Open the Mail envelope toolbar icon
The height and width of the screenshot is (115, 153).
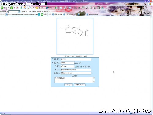point(61,8)
